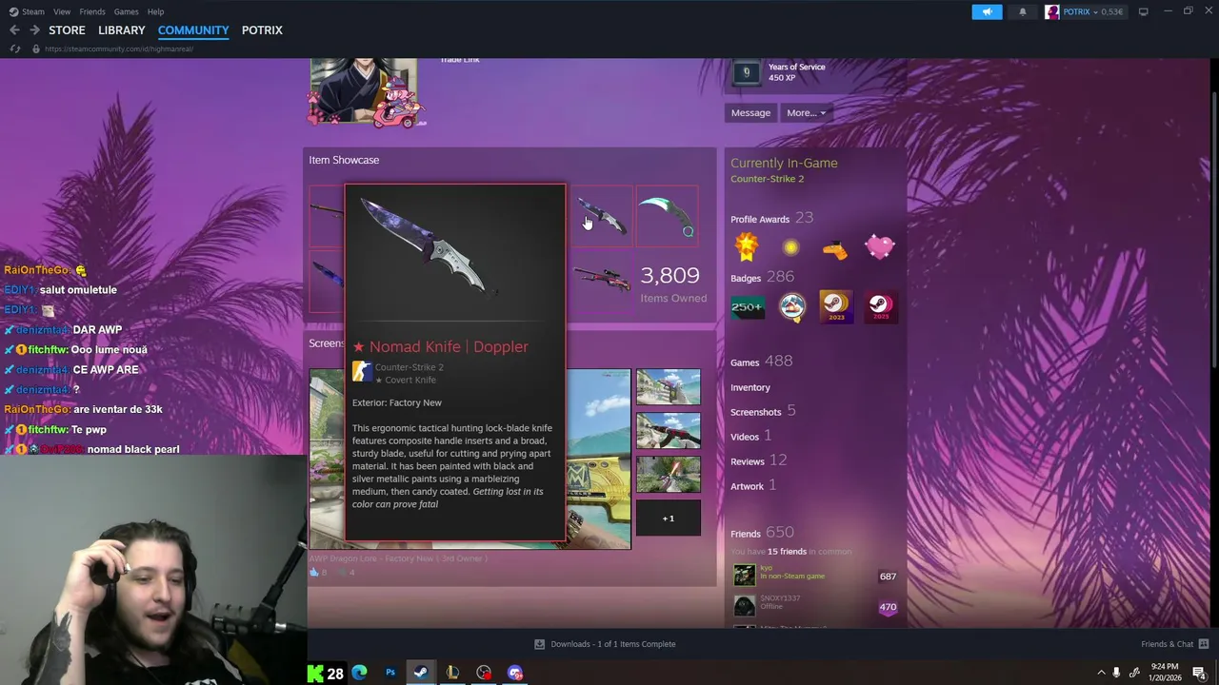Image resolution: width=1219 pixels, height=685 pixels.
Task: Open the Friends menu
Action: 92,11
